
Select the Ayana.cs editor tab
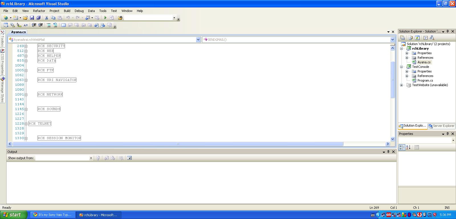(19, 32)
